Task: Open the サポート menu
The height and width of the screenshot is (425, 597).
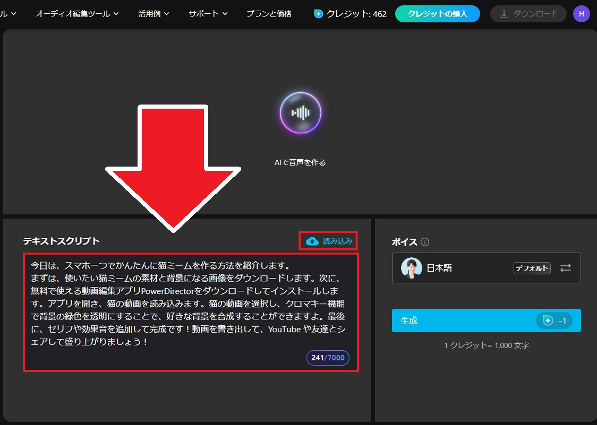Action: click(x=208, y=14)
